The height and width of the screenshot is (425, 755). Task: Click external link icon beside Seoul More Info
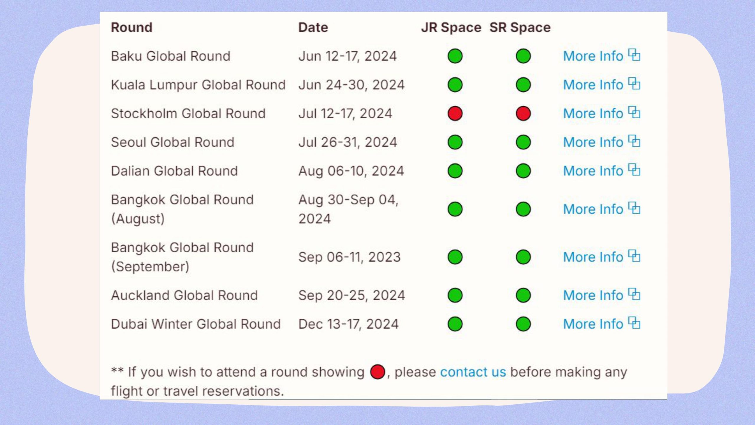tap(634, 141)
